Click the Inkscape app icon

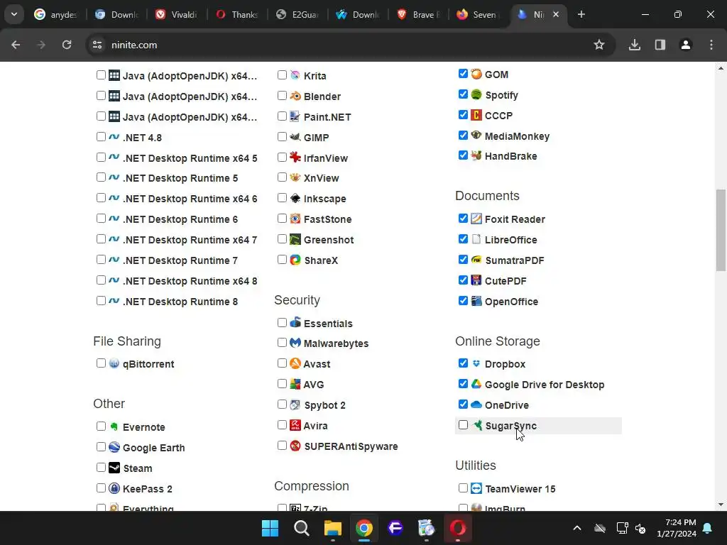(295, 199)
